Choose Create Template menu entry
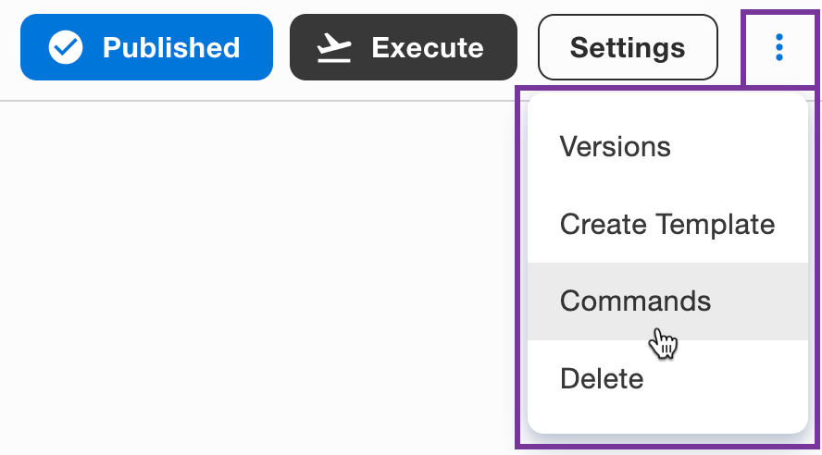 667,224
